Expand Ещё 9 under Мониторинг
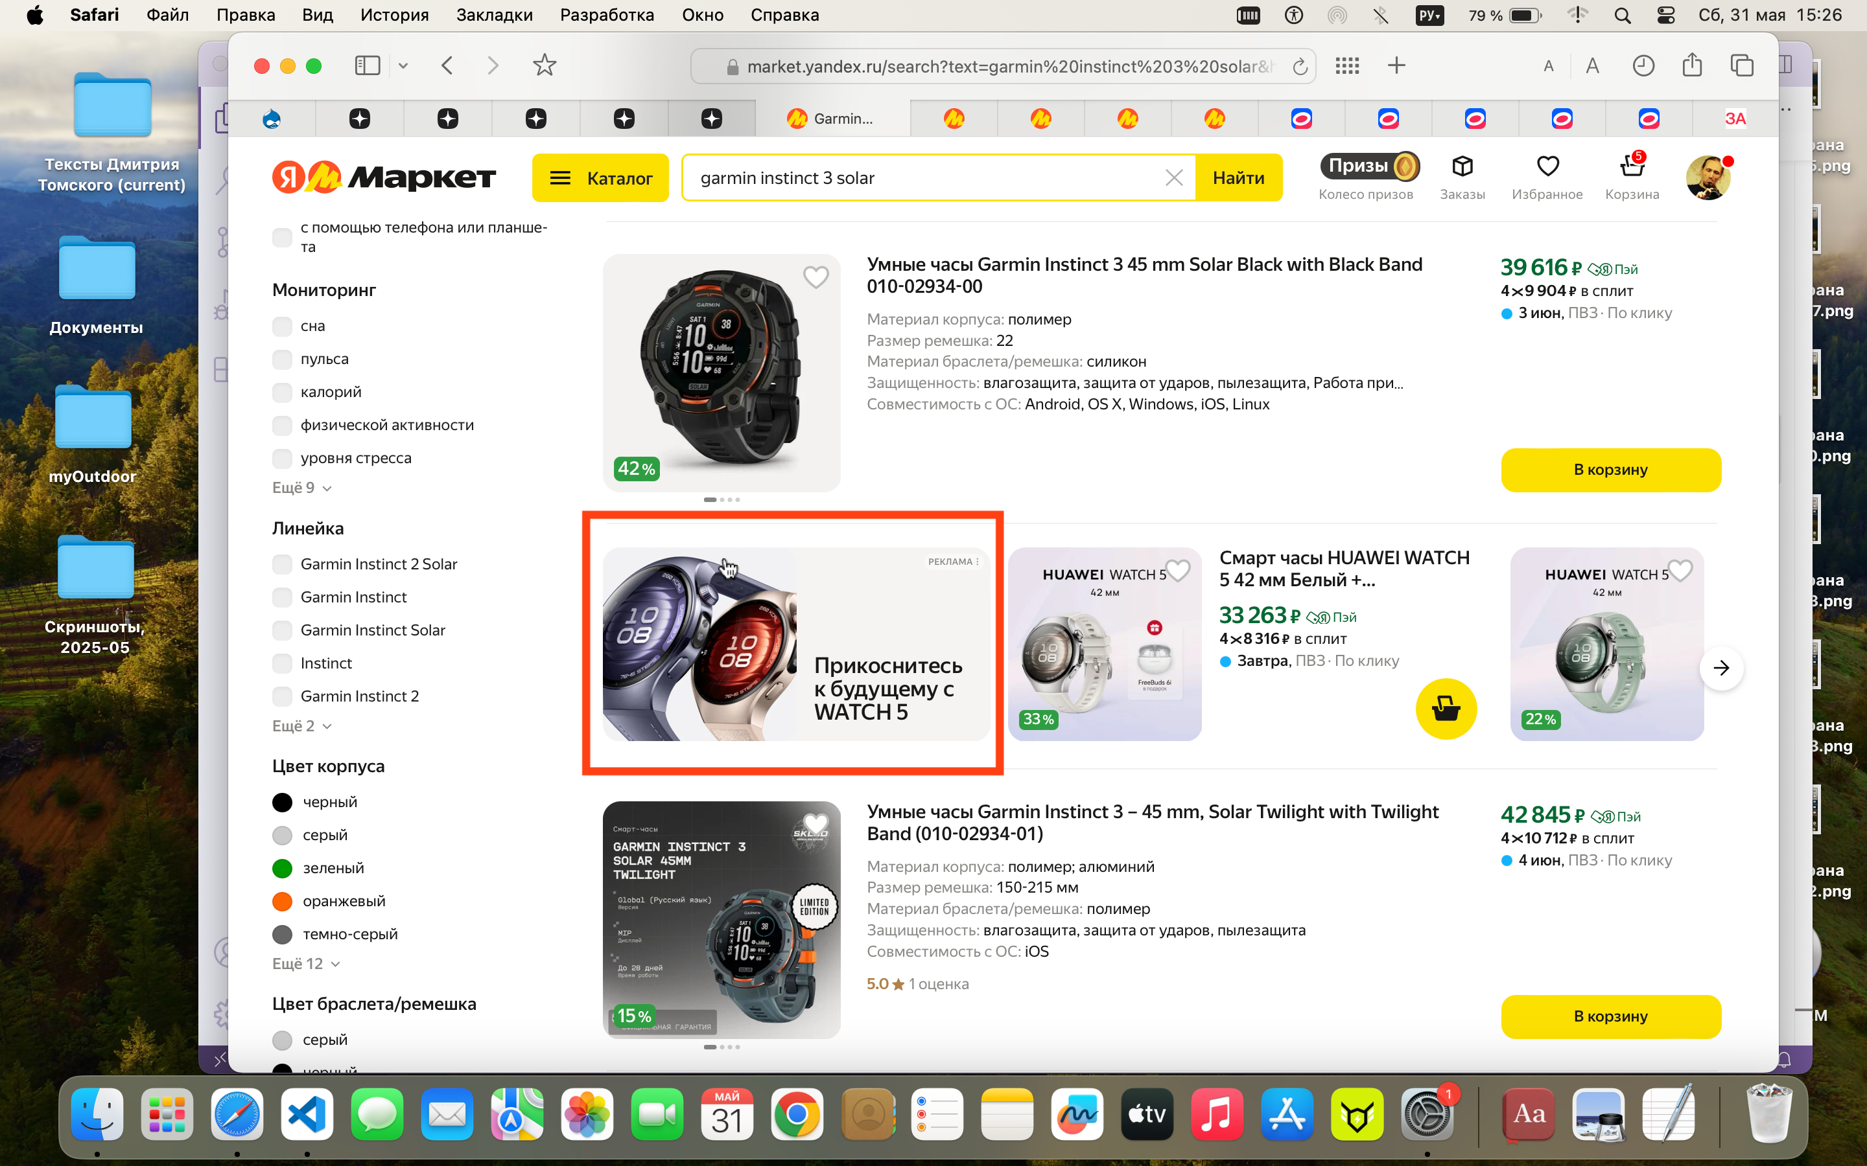The width and height of the screenshot is (1867, 1166). [x=301, y=488]
